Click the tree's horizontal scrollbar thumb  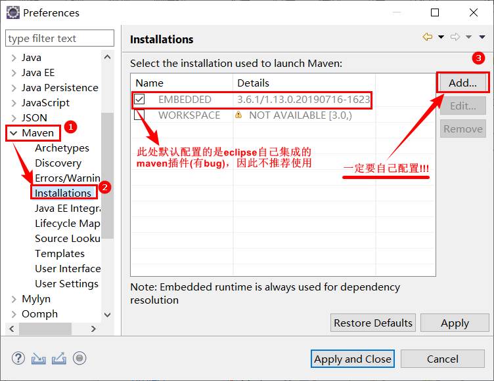pos(45,329)
